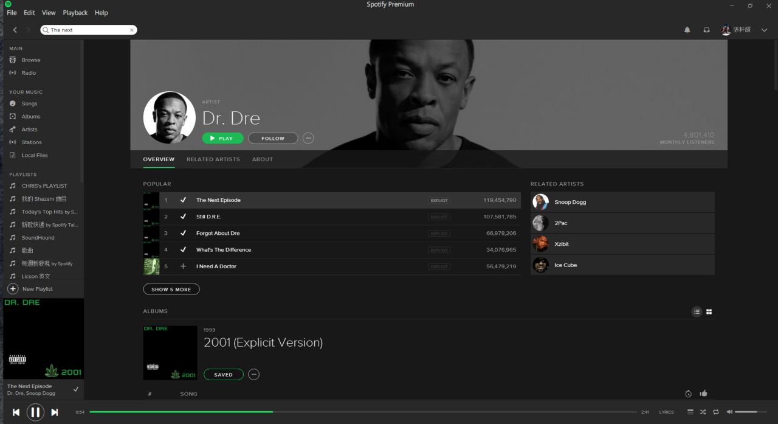
Task: Toggle the SAVED button for 2001 album
Action: (223, 375)
